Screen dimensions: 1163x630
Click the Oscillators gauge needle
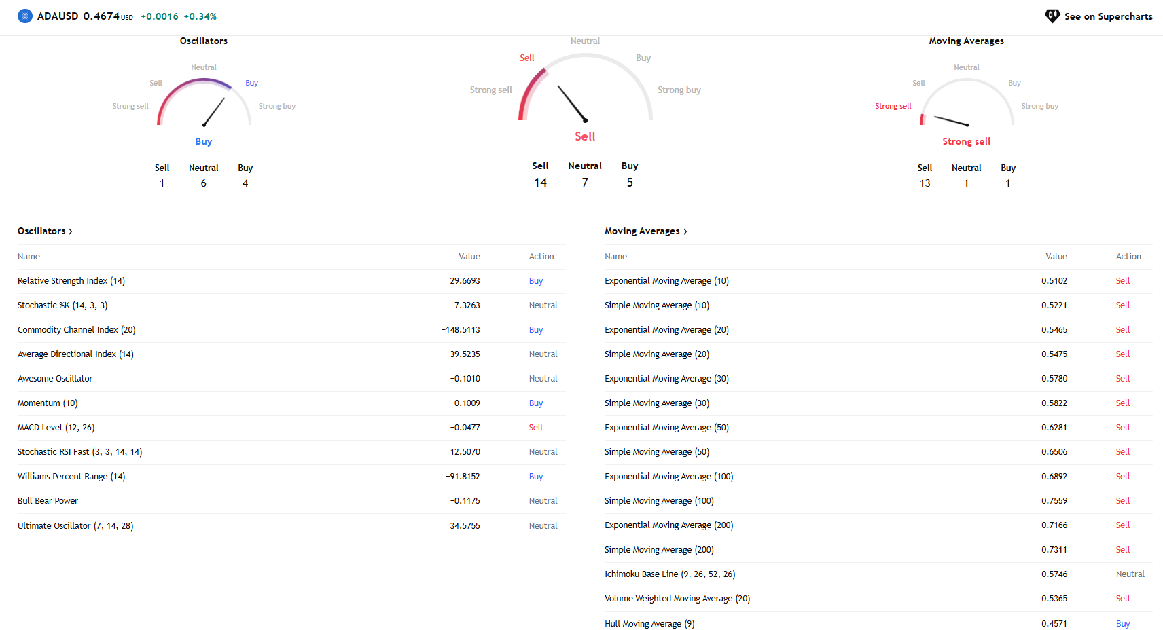214,112
